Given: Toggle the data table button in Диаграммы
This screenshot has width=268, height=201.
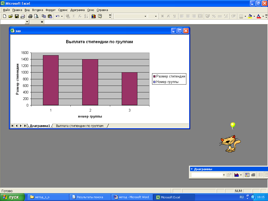Looking at the screenshot, I should [x=253, y=175].
